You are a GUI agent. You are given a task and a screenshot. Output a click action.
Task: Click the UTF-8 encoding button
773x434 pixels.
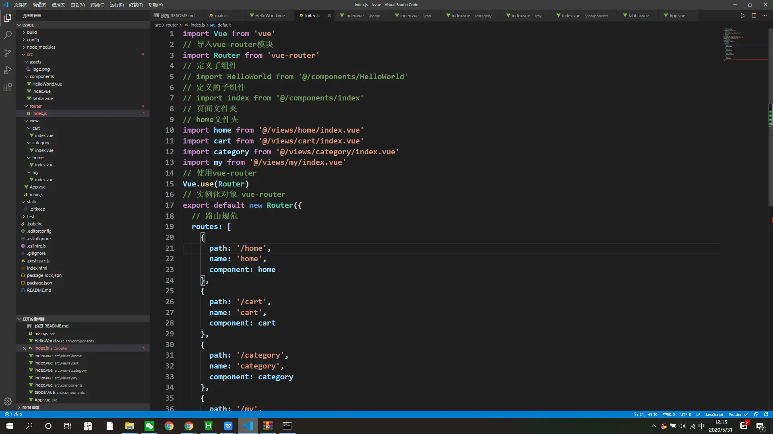coord(685,414)
